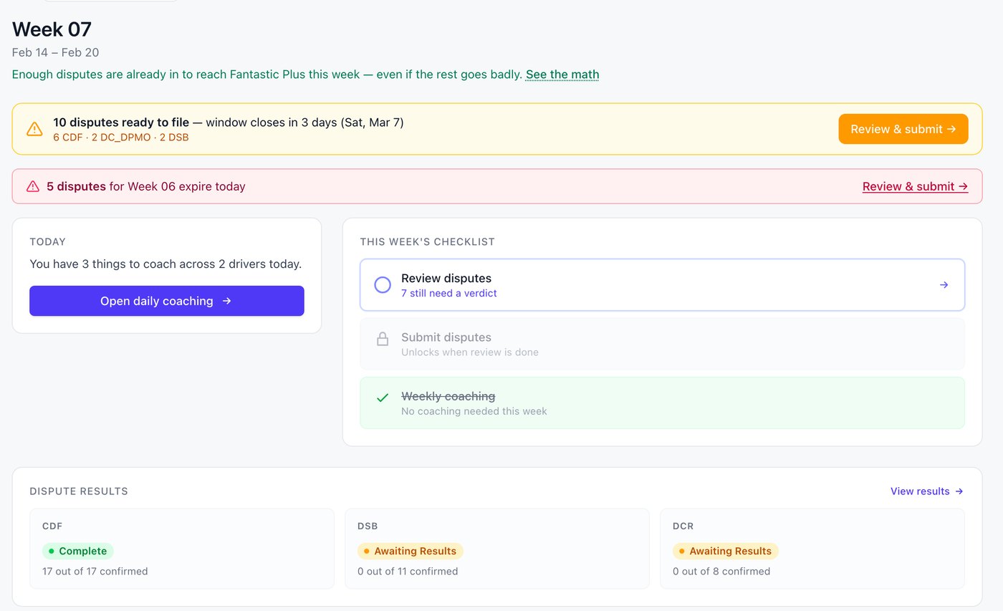Open the DCR dispute results card
The width and height of the screenshot is (1003, 611).
click(x=812, y=549)
